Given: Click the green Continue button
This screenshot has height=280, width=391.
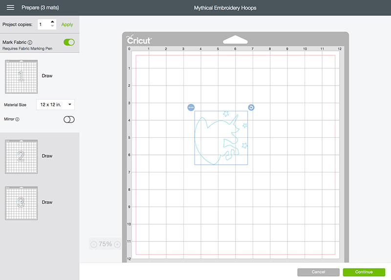Looking at the screenshot, I should click(364, 272).
